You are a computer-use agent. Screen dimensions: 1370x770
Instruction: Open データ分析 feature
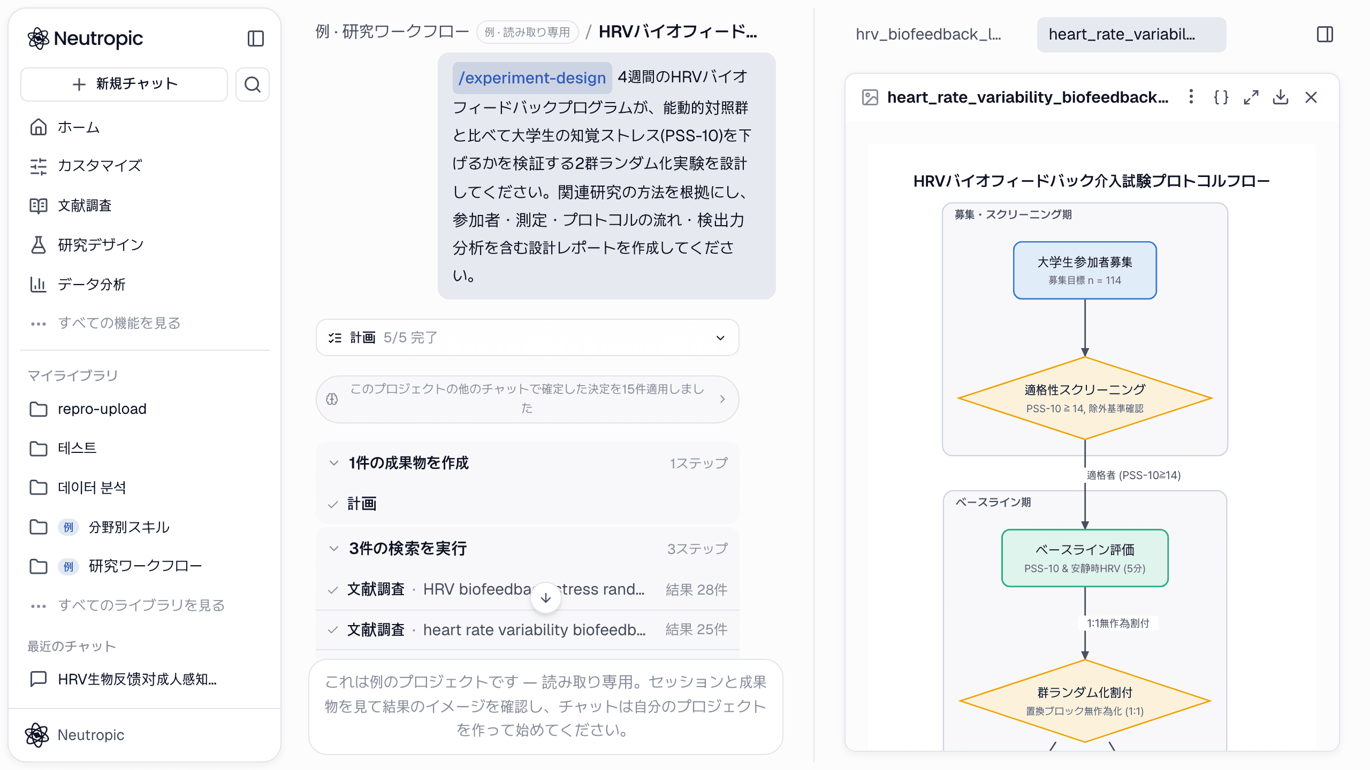[144, 284]
